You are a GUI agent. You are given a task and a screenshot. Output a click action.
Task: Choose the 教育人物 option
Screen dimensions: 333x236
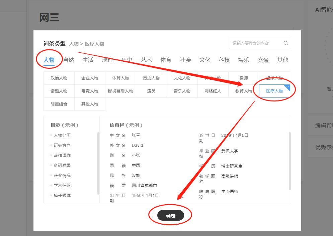point(244,91)
